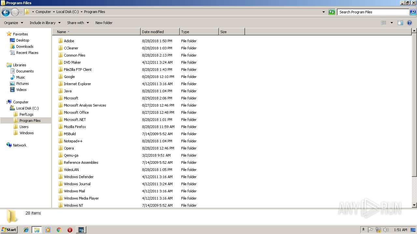
Task: Open the last pinned taskbar application icon
Action: [81, 230]
